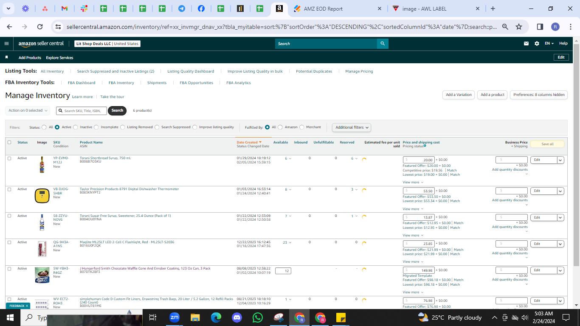This screenshot has height=326, width=580.
Task: Go to Listing Quality Dashboard
Action: (191, 71)
